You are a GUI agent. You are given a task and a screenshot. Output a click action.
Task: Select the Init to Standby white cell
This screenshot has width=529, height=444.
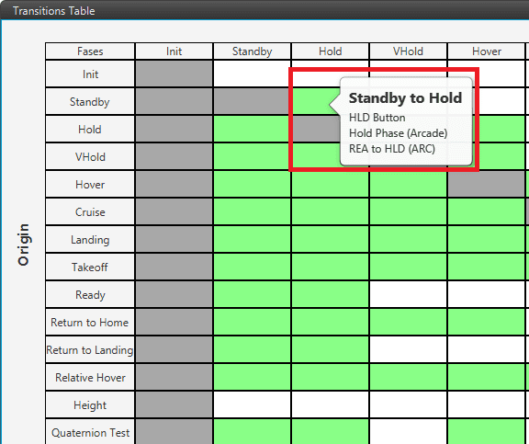[x=252, y=74]
